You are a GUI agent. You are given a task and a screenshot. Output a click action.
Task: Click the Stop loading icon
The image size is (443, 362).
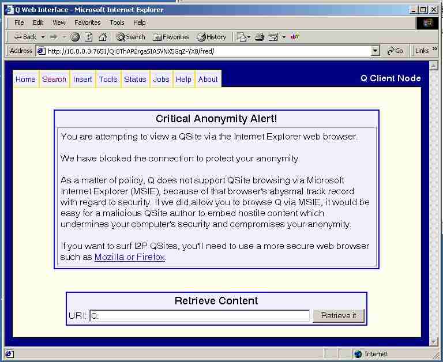[x=75, y=37]
